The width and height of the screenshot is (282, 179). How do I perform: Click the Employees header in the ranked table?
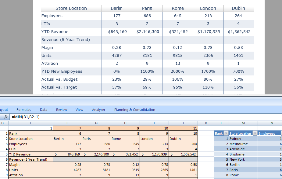pyautogui.click(x=269, y=133)
